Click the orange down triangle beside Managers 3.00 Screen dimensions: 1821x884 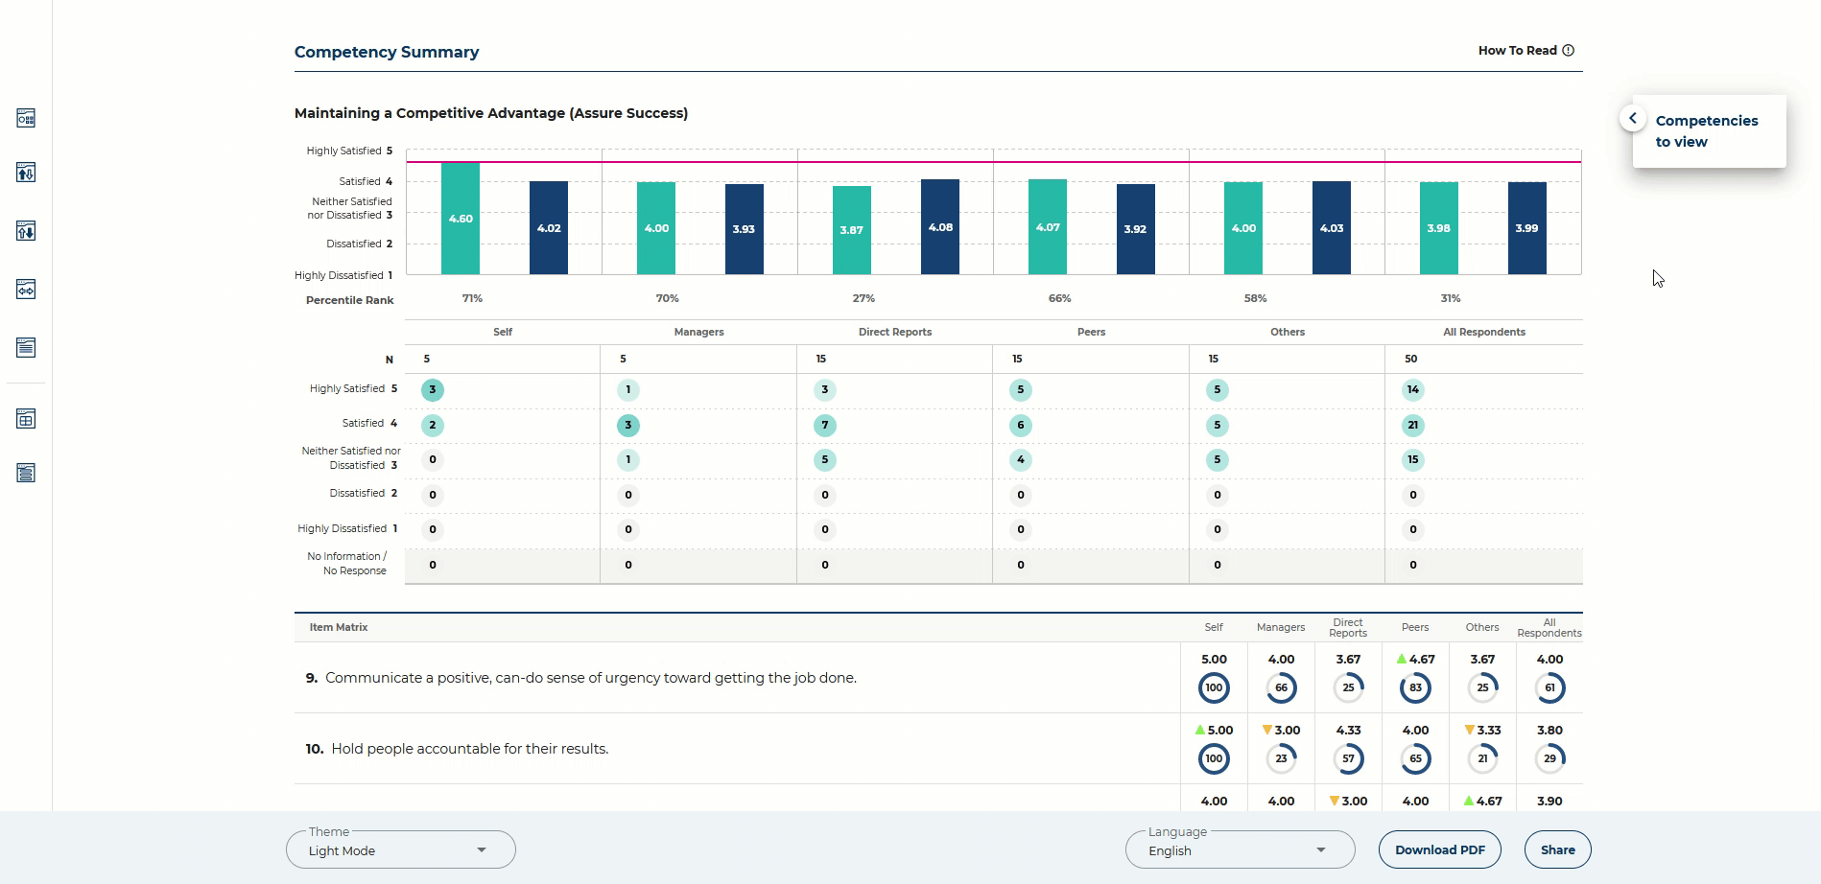pyautogui.click(x=1267, y=731)
